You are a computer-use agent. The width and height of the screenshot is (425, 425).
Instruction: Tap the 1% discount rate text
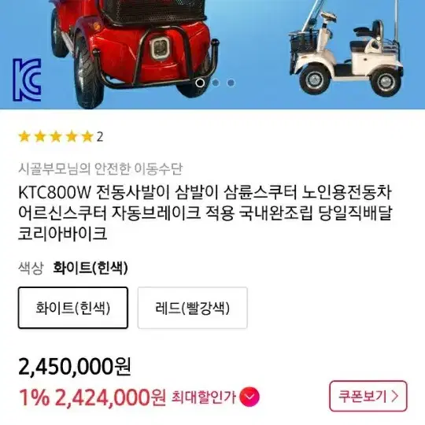(34, 397)
